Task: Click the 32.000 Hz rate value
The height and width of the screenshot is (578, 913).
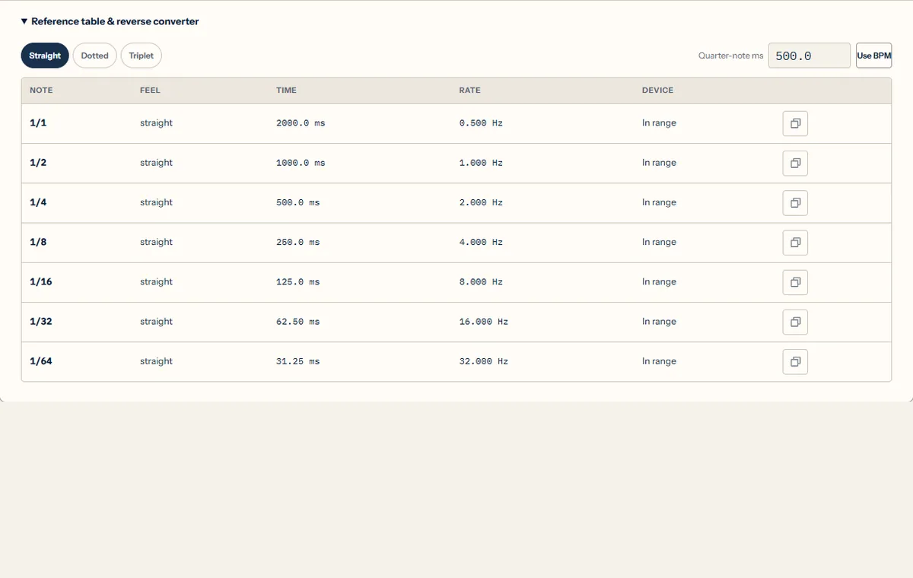Action: tap(484, 361)
